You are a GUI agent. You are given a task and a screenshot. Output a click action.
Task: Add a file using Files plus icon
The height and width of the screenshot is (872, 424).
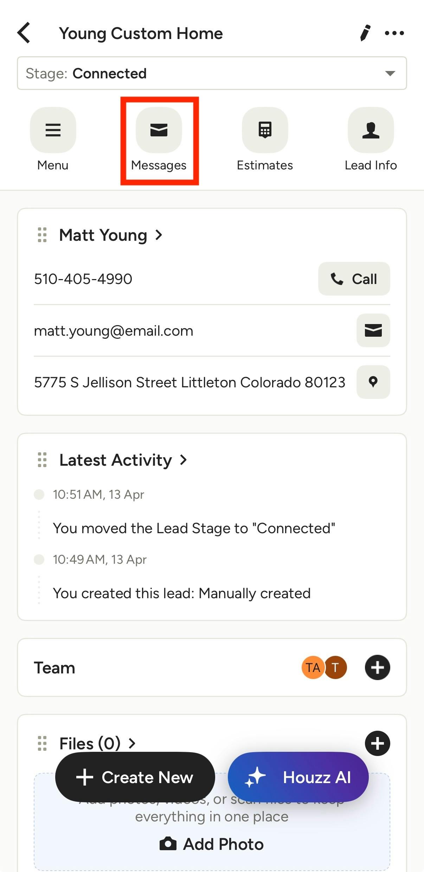pyautogui.click(x=378, y=743)
